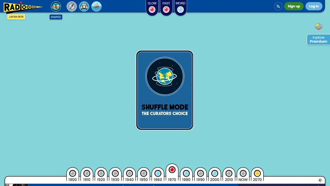The height and width of the screenshot is (186, 330).
Task: Select the 1950 decade
Action: click(x=144, y=175)
